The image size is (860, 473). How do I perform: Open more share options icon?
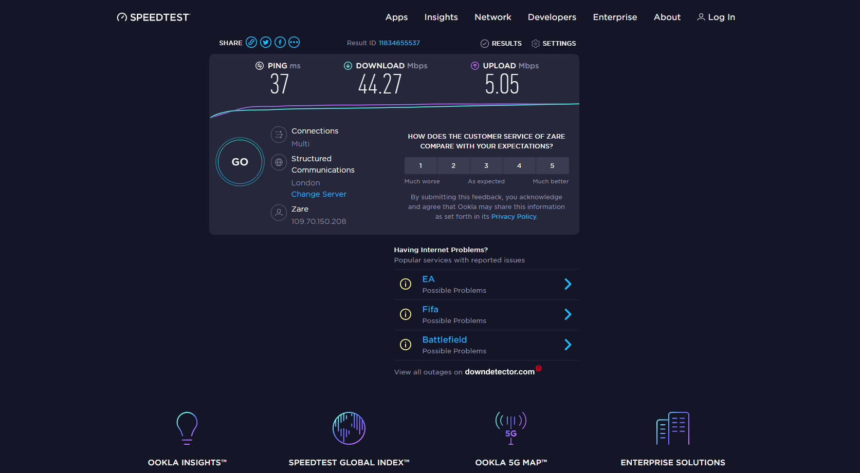[294, 43]
